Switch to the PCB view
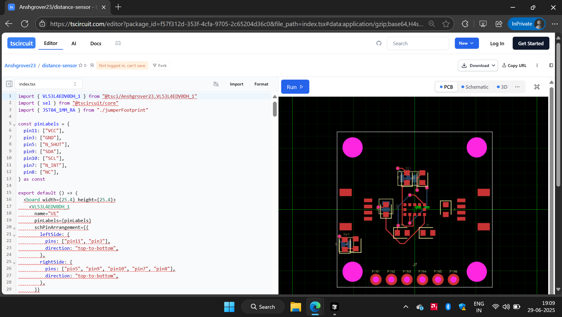Viewport: 562px width, 317px height. [446, 87]
